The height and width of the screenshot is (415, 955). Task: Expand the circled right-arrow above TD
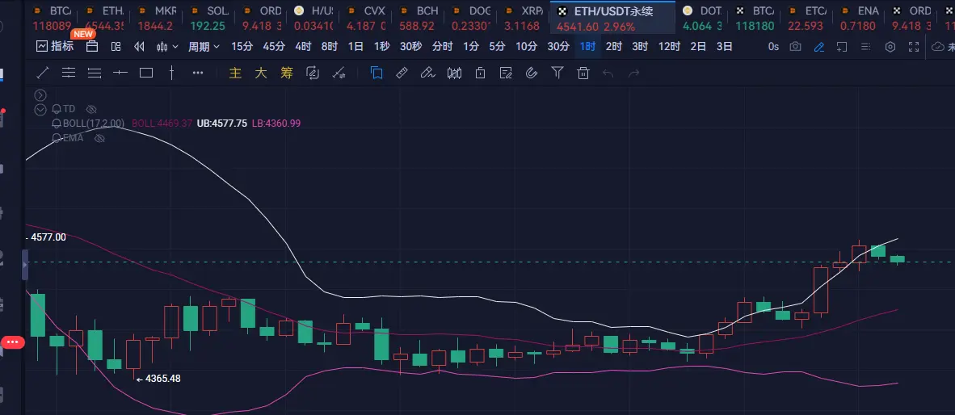(x=40, y=95)
